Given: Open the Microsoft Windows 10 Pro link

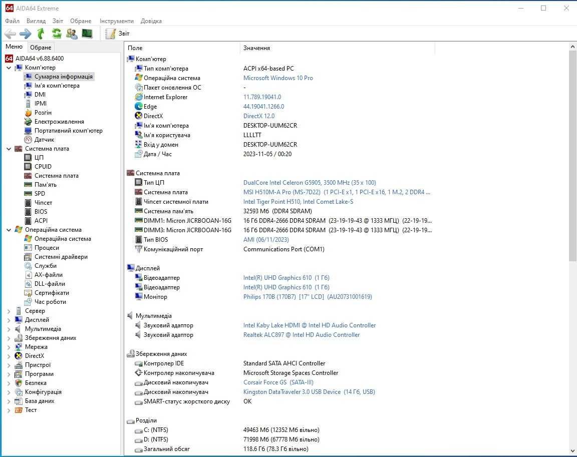Looking at the screenshot, I should click(x=278, y=78).
